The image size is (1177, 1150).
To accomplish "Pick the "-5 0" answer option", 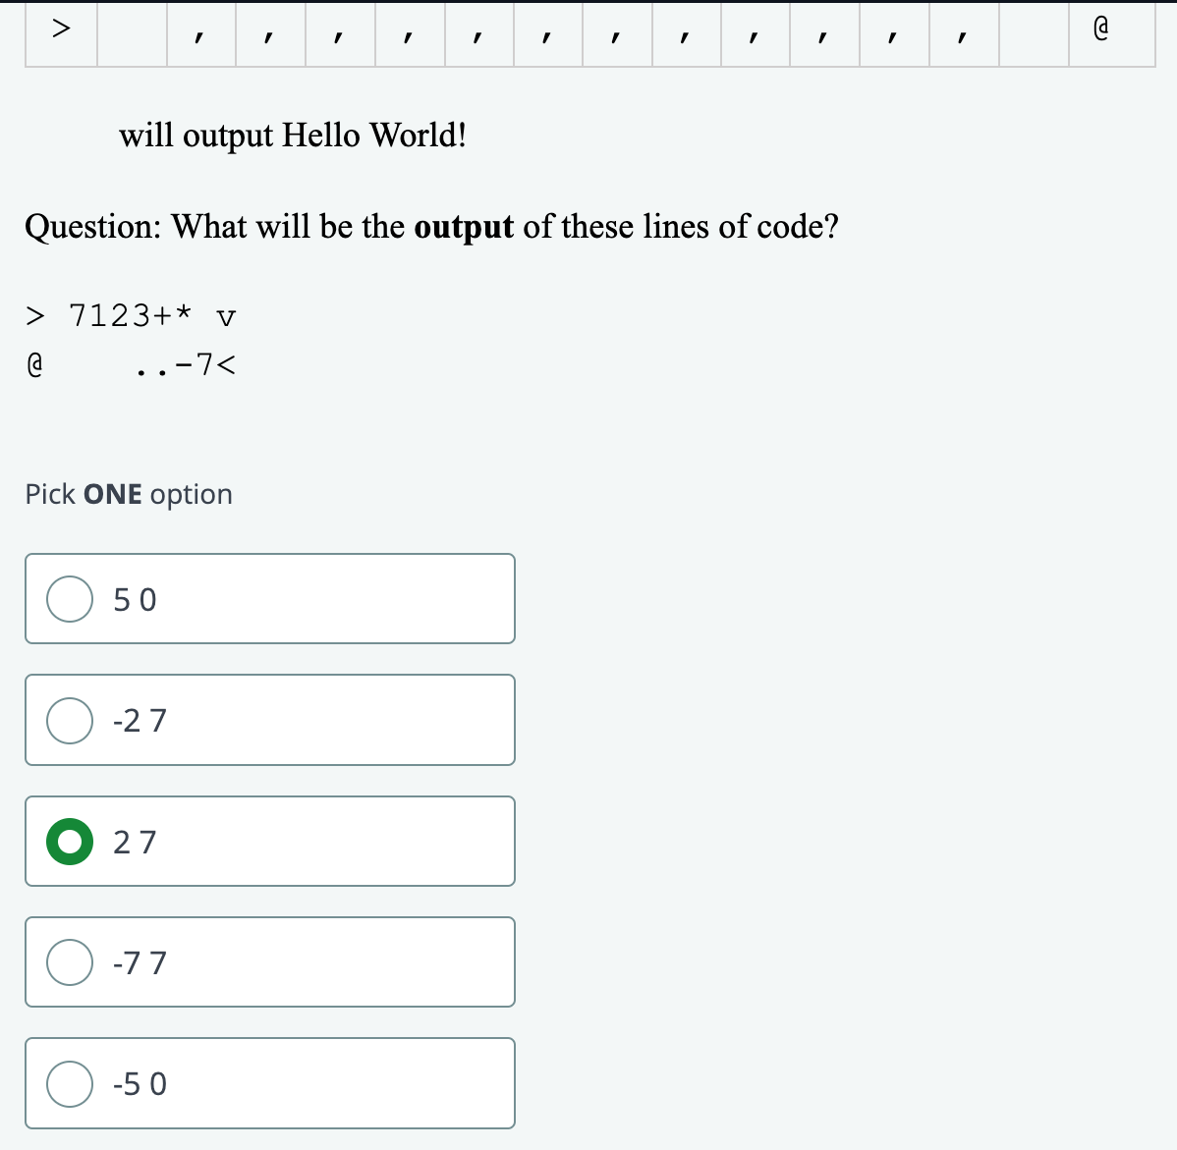I will (x=69, y=1083).
